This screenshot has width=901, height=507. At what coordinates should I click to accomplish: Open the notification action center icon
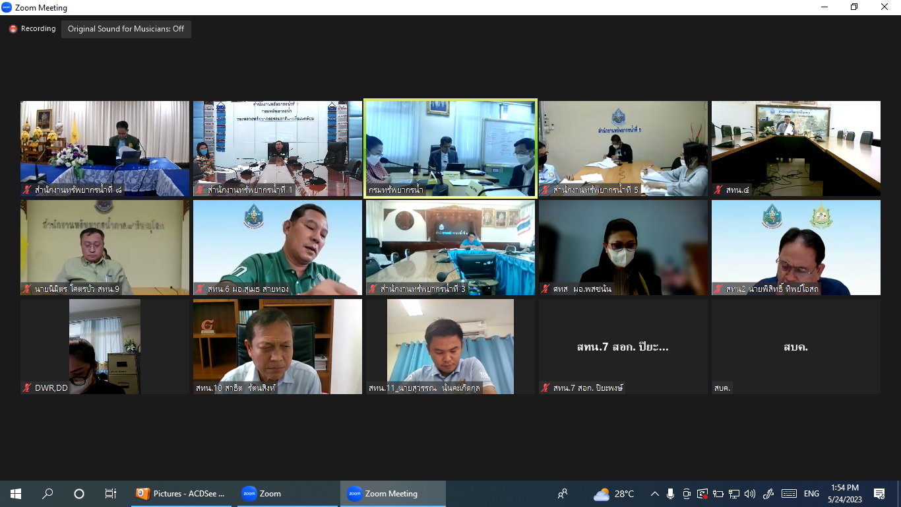(x=879, y=494)
